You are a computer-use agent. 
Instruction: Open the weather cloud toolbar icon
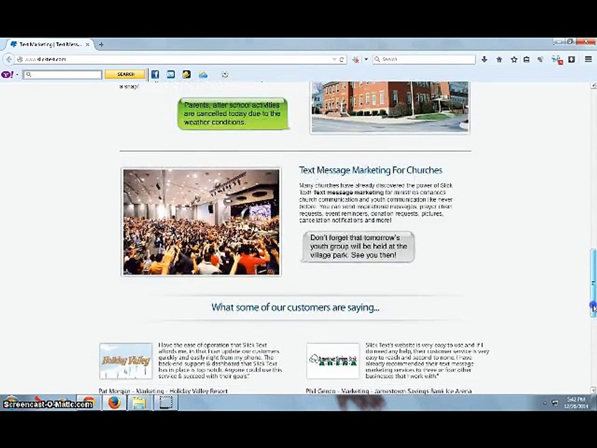tap(203, 74)
